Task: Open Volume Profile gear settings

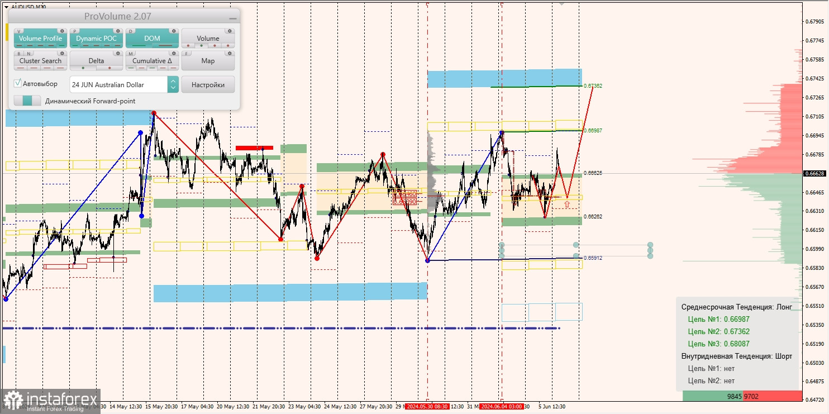Action: (62, 31)
